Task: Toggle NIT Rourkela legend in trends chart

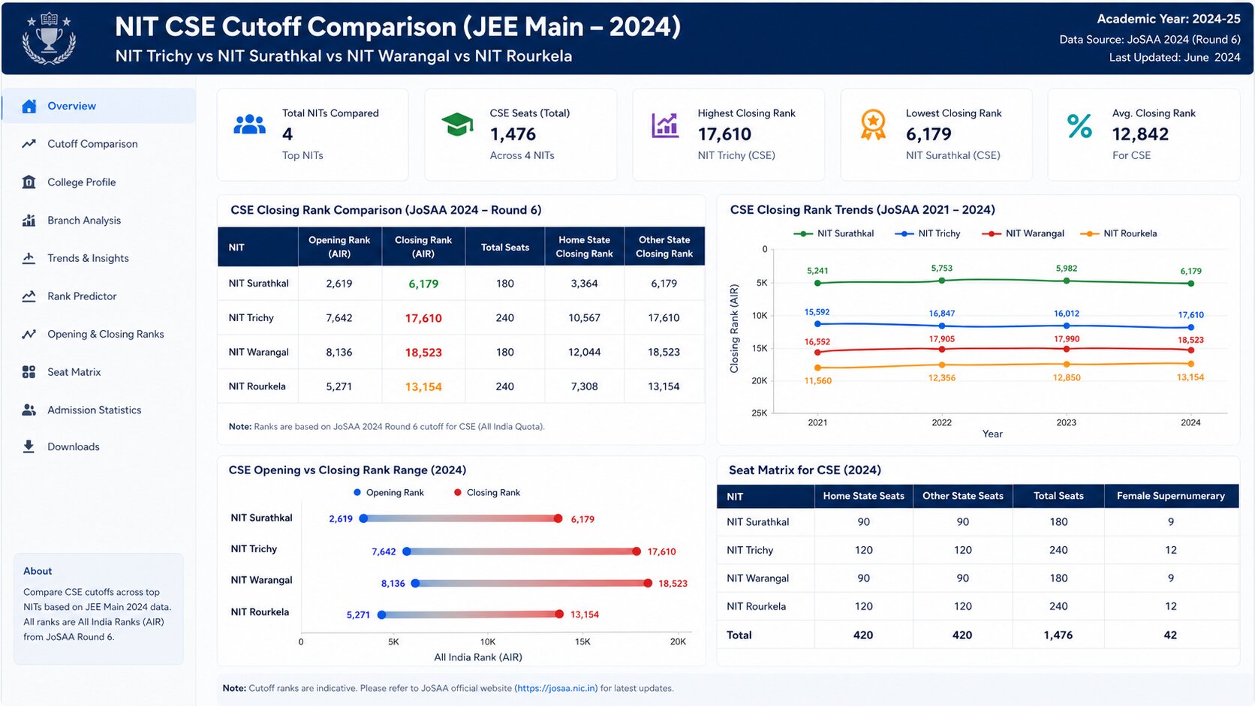Action: pyautogui.click(x=1118, y=233)
